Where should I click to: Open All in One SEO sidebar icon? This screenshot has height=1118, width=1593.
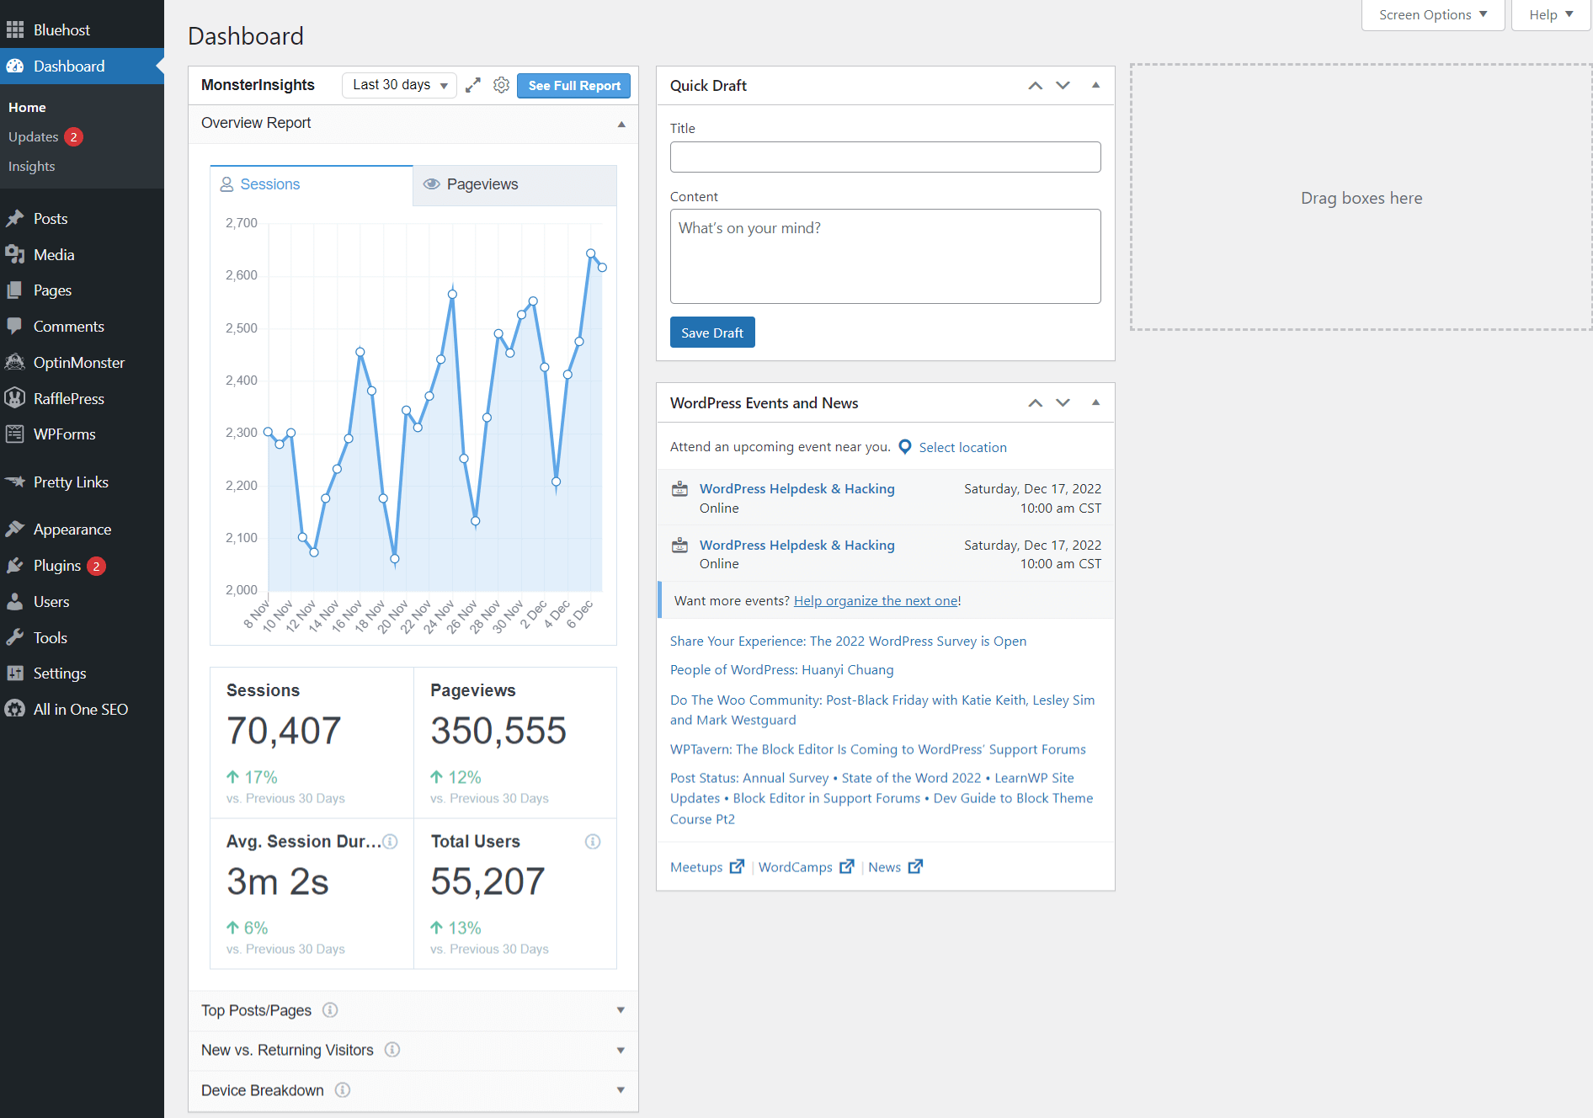click(15, 709)
